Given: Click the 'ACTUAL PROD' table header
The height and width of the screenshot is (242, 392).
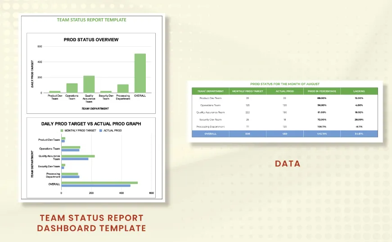Looking at the screenshot, I should [285, 91].
